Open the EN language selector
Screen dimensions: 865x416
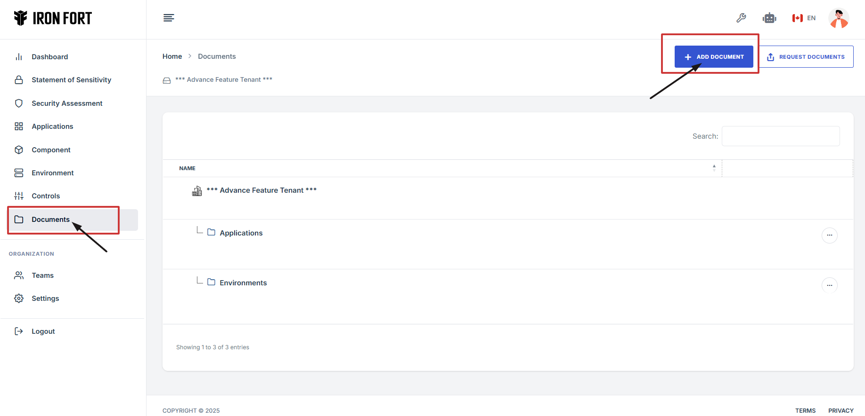pos(804,18)
